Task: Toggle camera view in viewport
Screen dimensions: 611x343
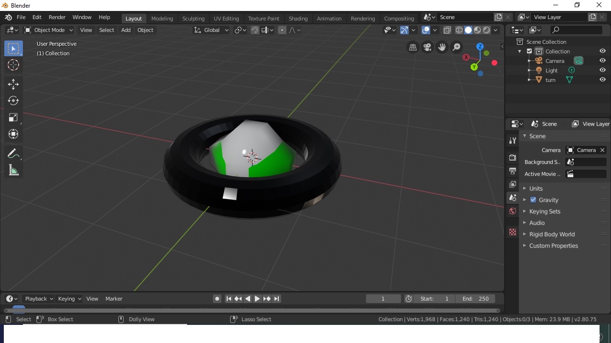Action: click(427, 47)
